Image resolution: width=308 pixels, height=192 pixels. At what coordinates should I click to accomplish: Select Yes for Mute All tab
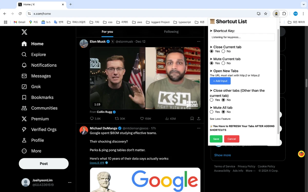pyautogui.click(x=211, y=112)
